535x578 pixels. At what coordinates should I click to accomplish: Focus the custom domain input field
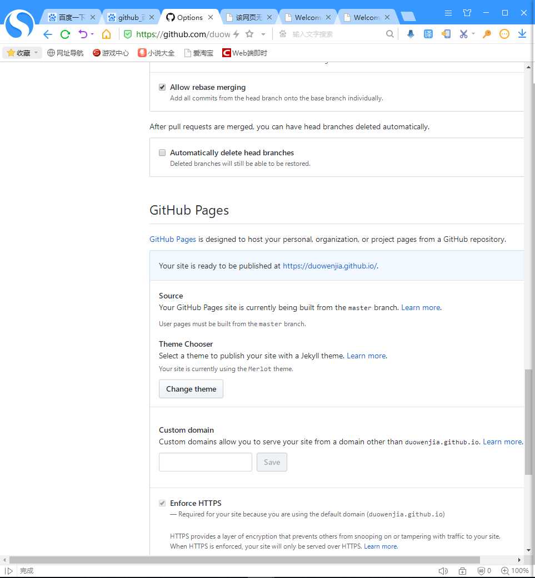point(206,462)
